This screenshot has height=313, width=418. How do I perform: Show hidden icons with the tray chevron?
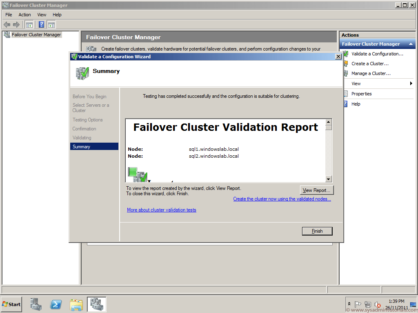click(349, 304)
